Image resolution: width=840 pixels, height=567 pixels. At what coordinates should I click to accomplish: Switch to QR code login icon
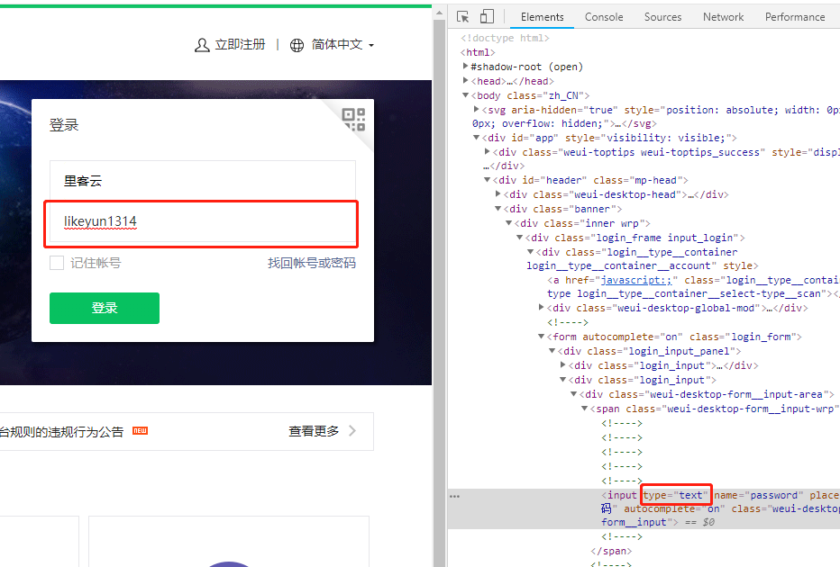pos(354,119)
